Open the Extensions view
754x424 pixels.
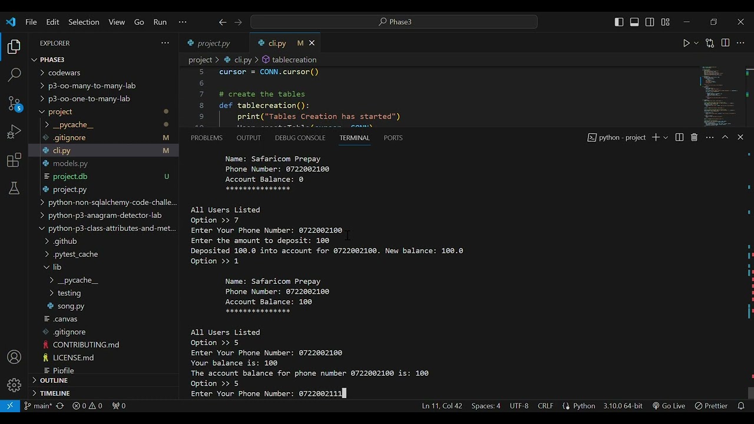click(14, 160)
